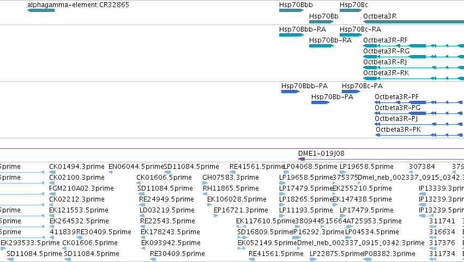Image resolution: width=464 pixels, height=262 pixels.
Task: Click the alphagamma-element:CR32865 gene feature
Action: tap(41, 10)
